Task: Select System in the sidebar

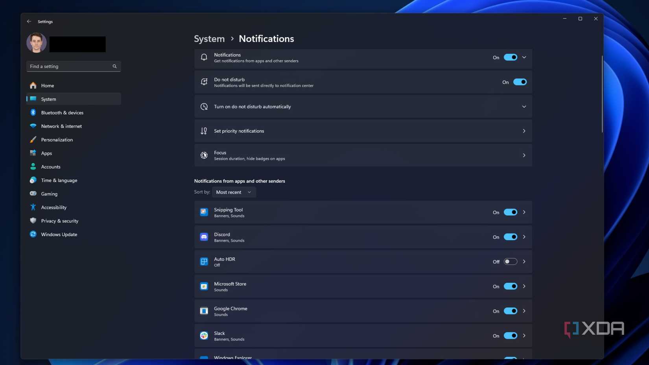Action: coord(74,99)
